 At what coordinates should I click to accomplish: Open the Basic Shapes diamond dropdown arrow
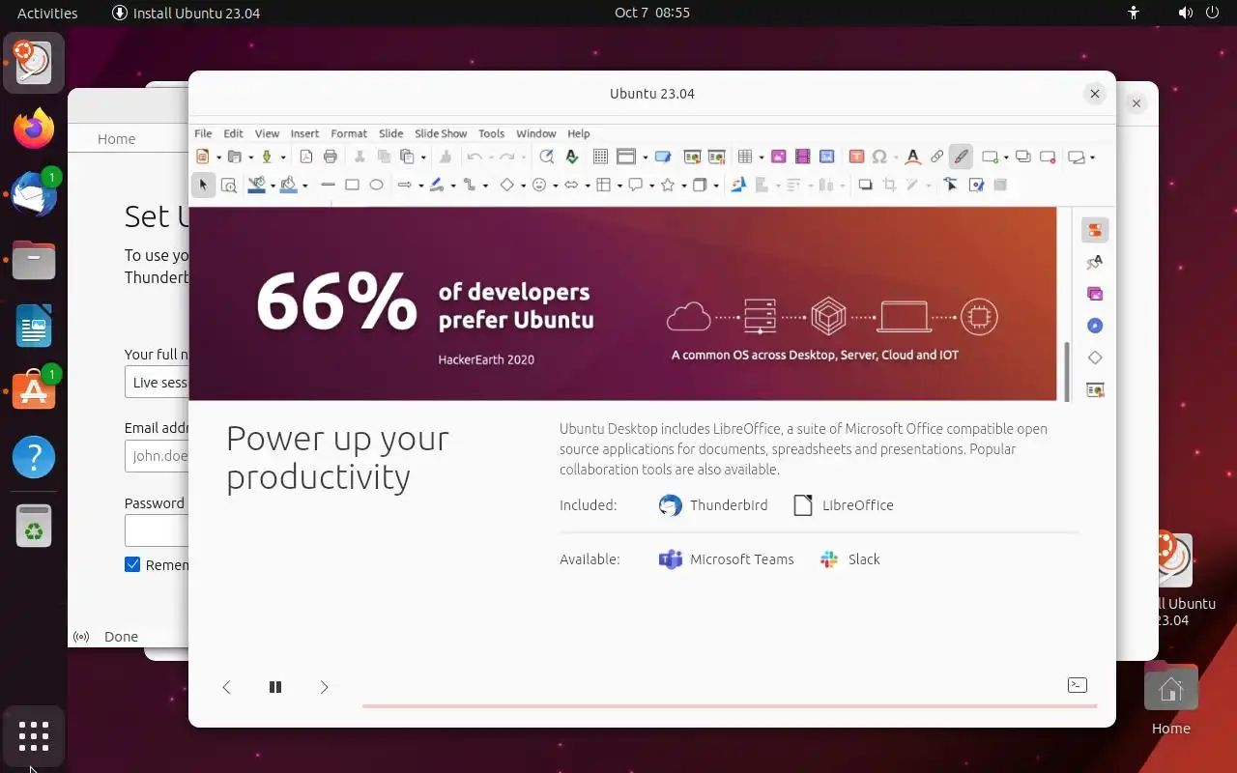523,186
